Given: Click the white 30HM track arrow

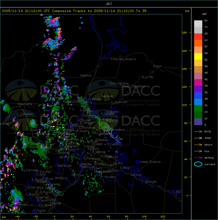Looking at the screenshot, I should (x=198, y=138).
